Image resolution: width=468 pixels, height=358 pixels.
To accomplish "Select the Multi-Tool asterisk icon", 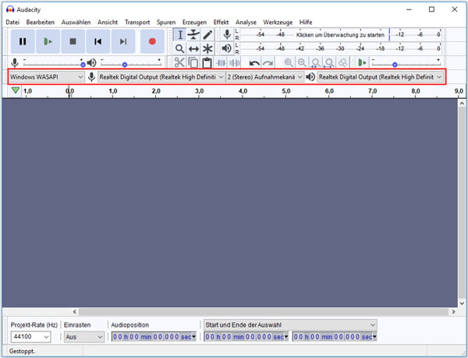I will point(207,48).
